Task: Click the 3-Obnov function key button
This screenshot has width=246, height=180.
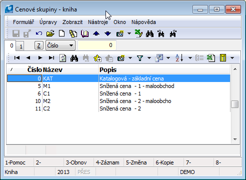Action: 79,162
